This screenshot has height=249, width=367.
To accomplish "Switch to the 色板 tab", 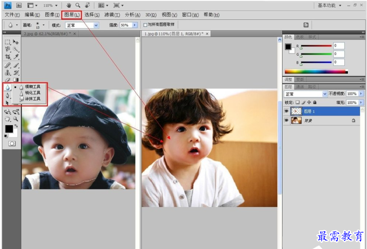I will 300,37.
